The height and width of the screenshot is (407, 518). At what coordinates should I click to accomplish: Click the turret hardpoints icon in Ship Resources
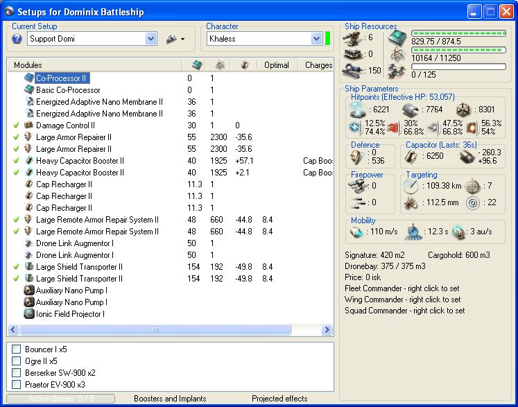354,38
